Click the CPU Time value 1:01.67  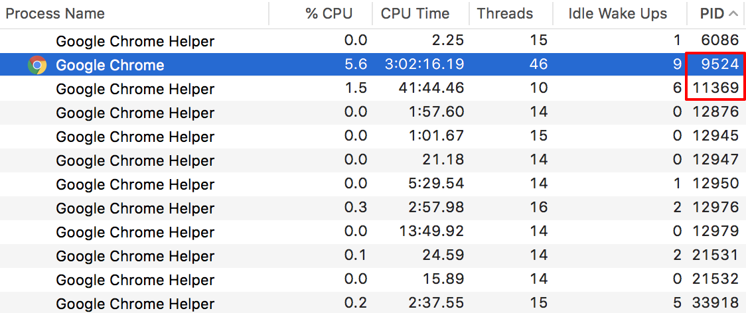437,136
